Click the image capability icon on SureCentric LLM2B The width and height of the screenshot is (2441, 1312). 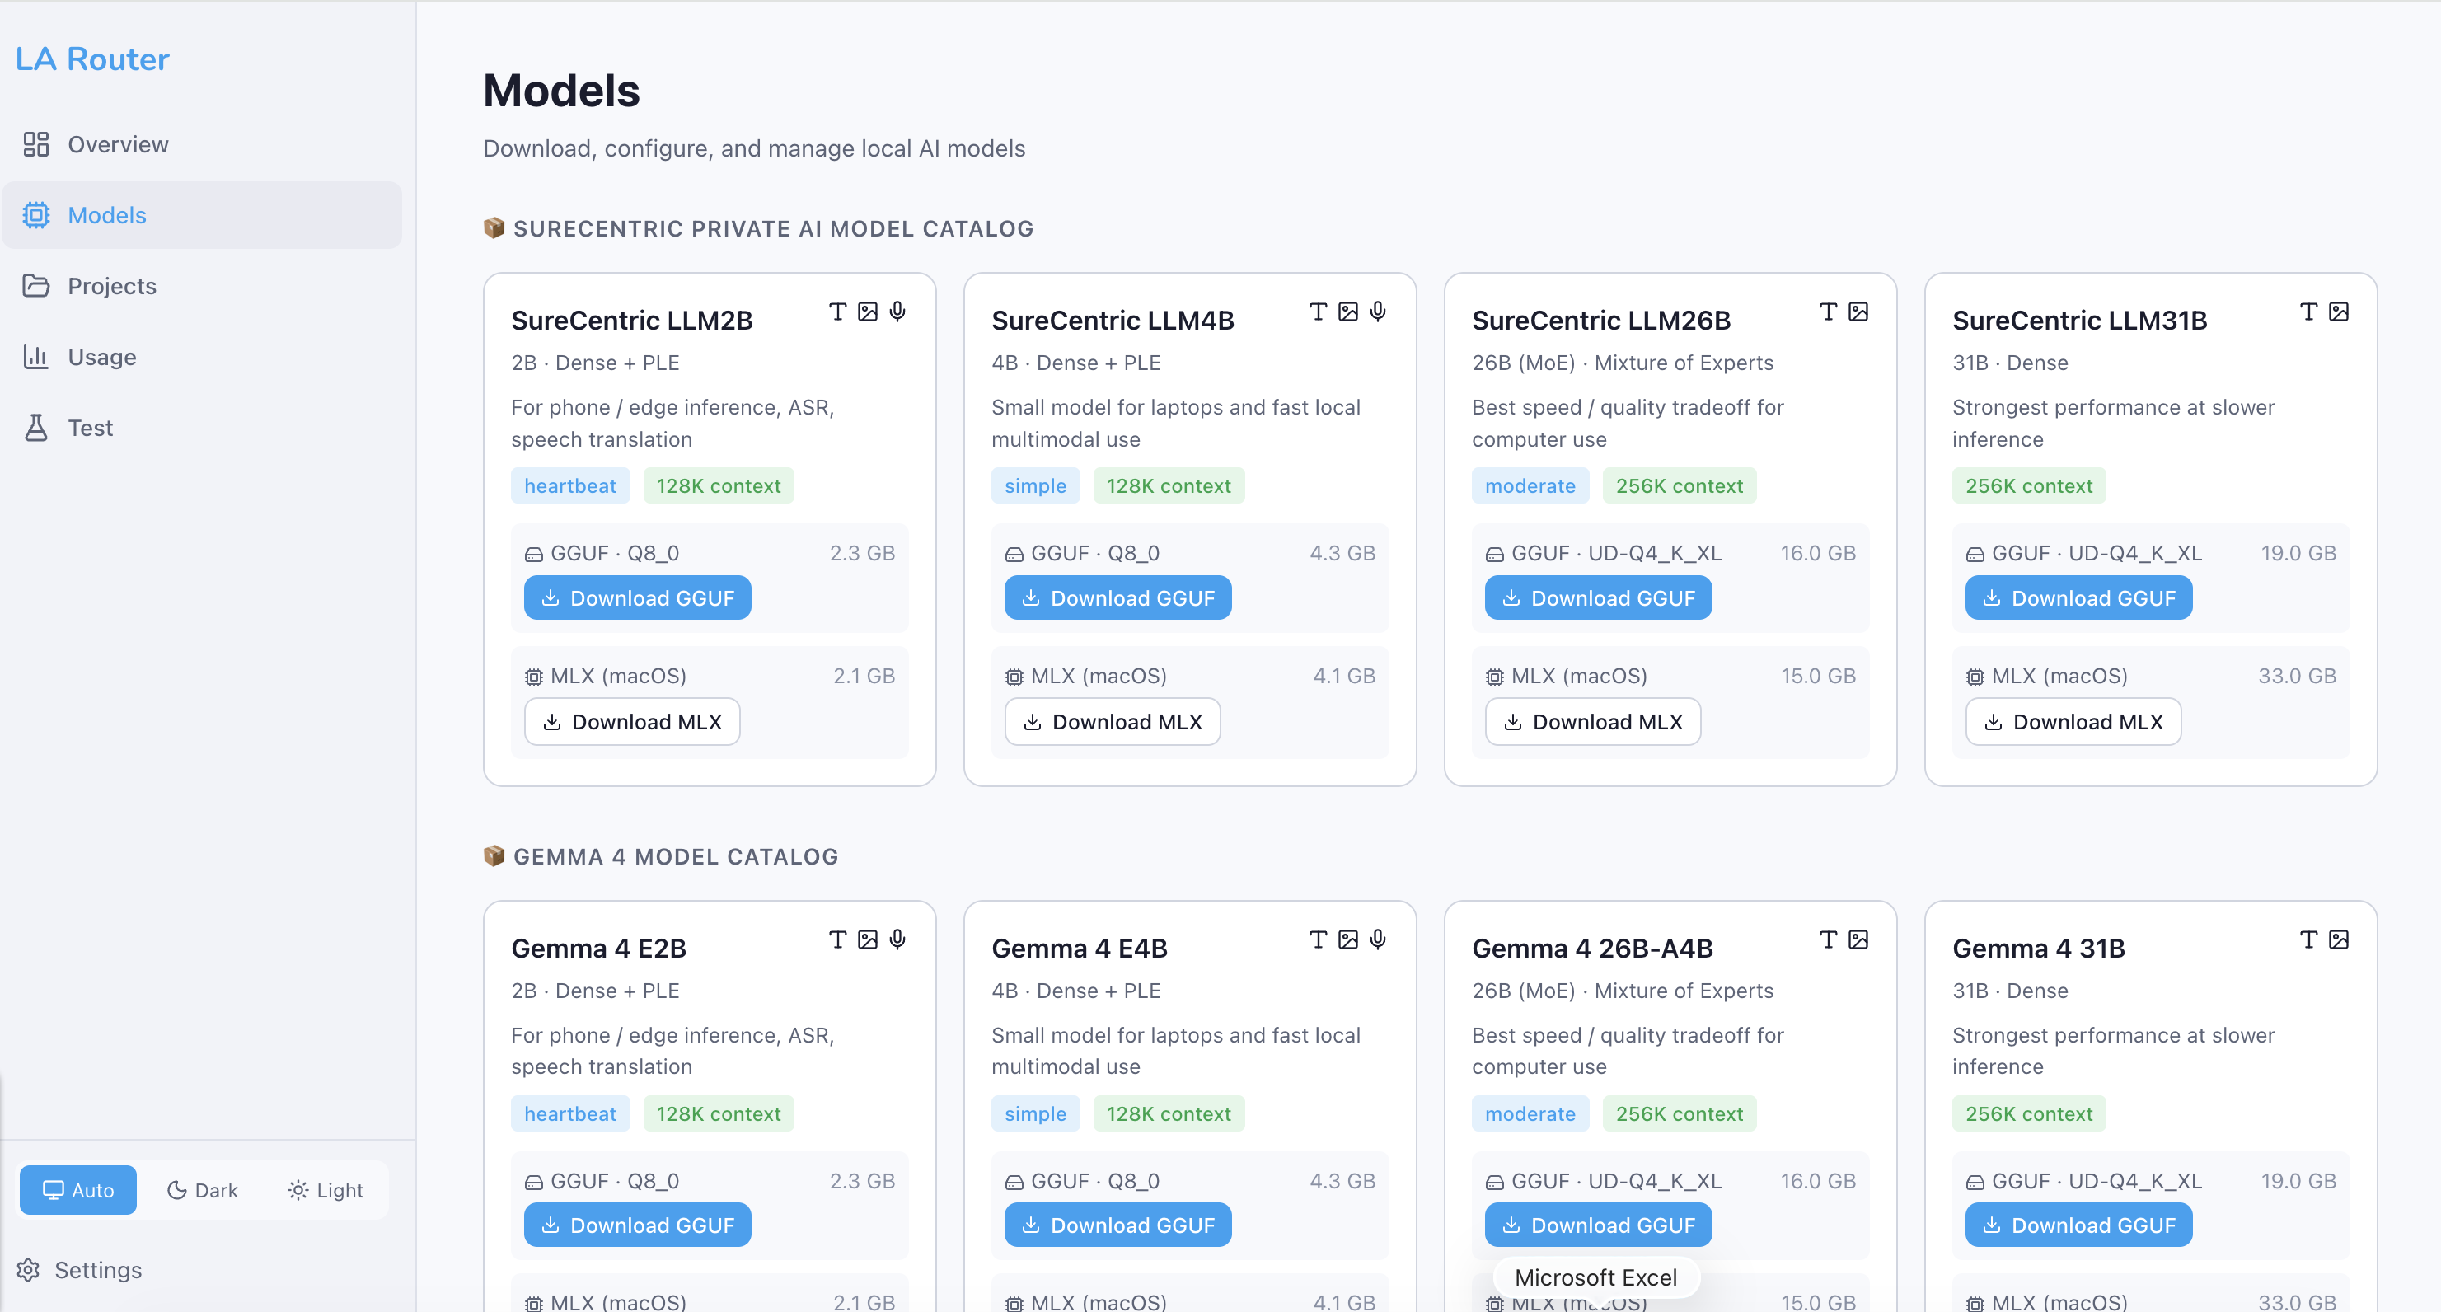868,312
